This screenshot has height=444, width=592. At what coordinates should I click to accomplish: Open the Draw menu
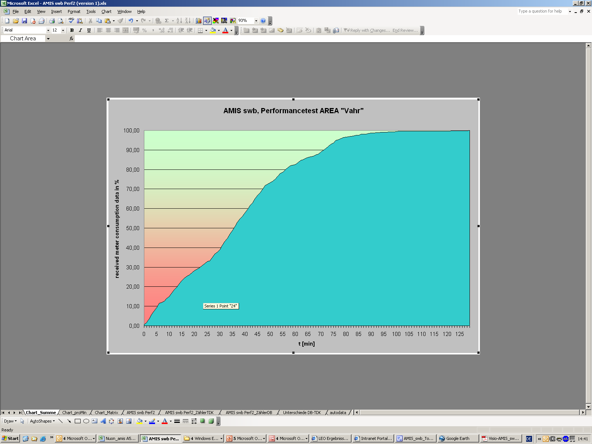tap(10, 421)
